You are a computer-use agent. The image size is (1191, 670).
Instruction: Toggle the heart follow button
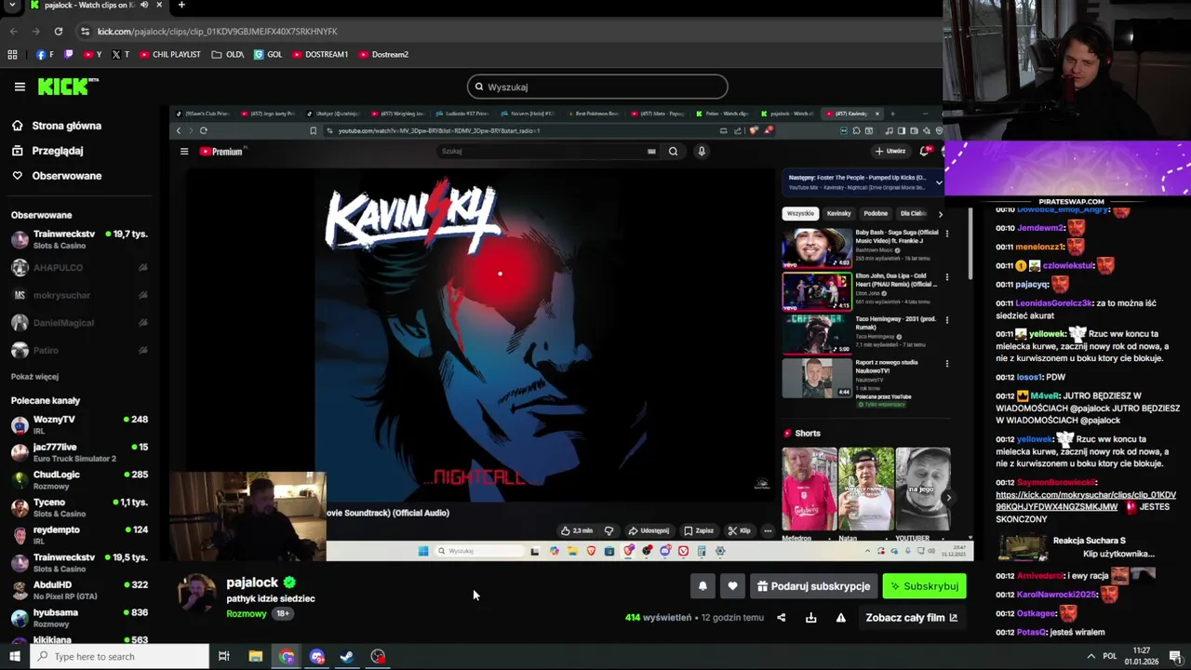(732, 586)
